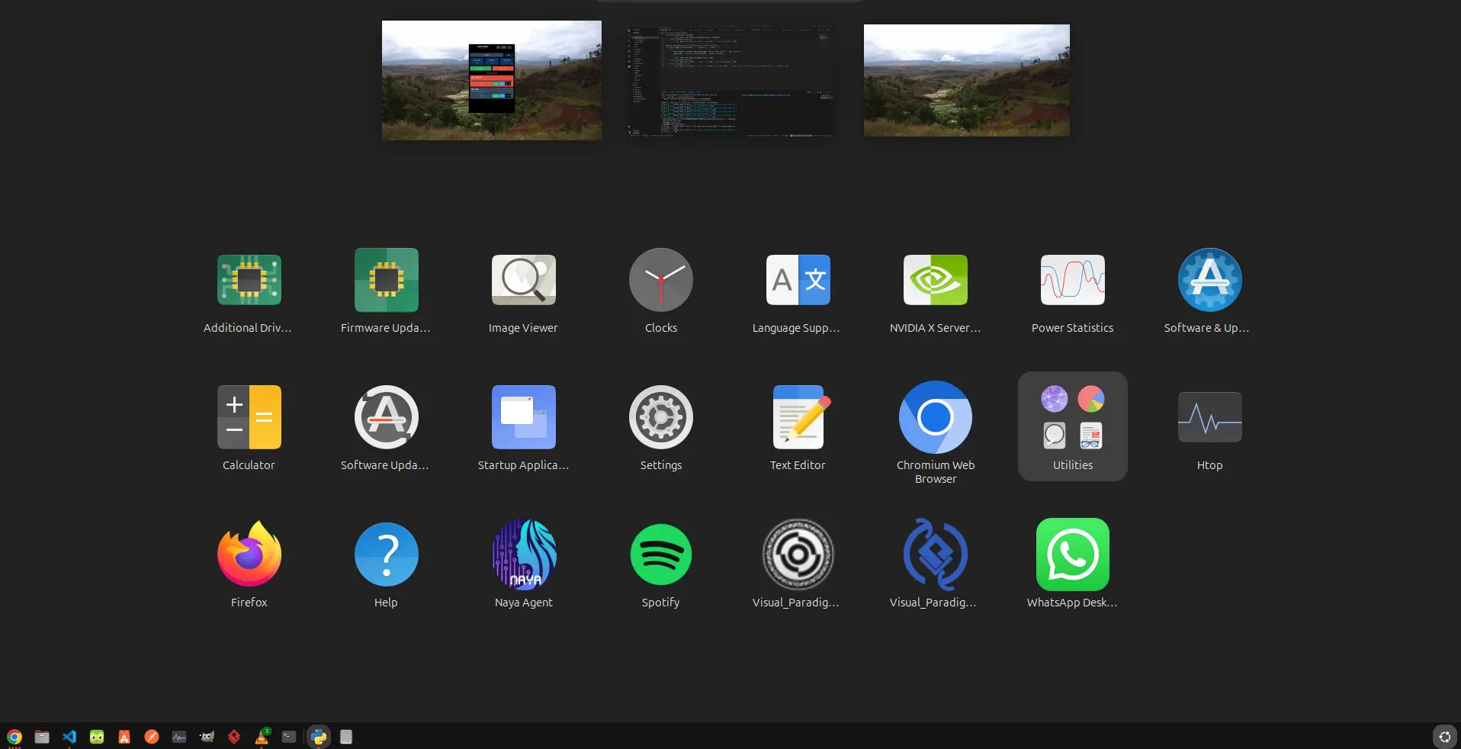This screenshot has height=749, width=1461.
Task: Launch the NVIDIA X Server settings app
Action: (x=935, y=281)
